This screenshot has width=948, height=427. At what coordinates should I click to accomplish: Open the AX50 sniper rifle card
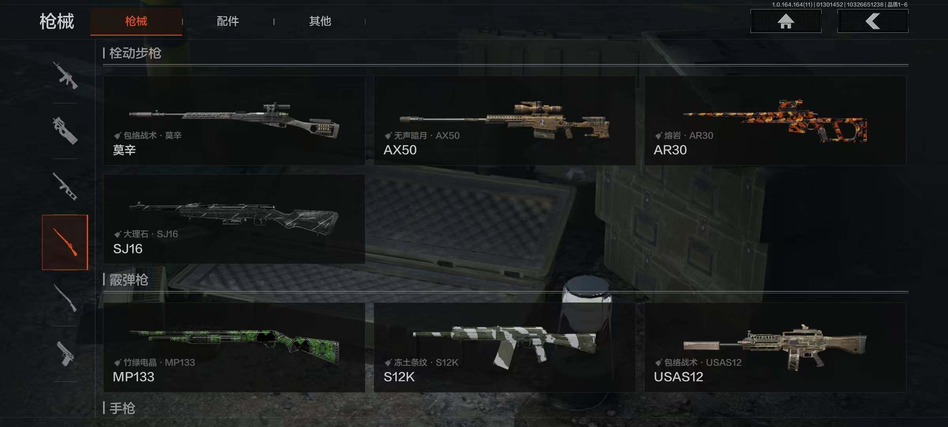tap(504, 121)
